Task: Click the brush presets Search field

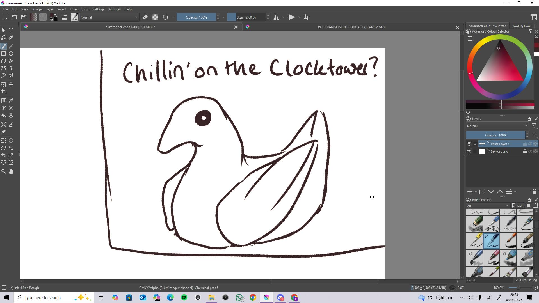Action: tap(488, 280)
